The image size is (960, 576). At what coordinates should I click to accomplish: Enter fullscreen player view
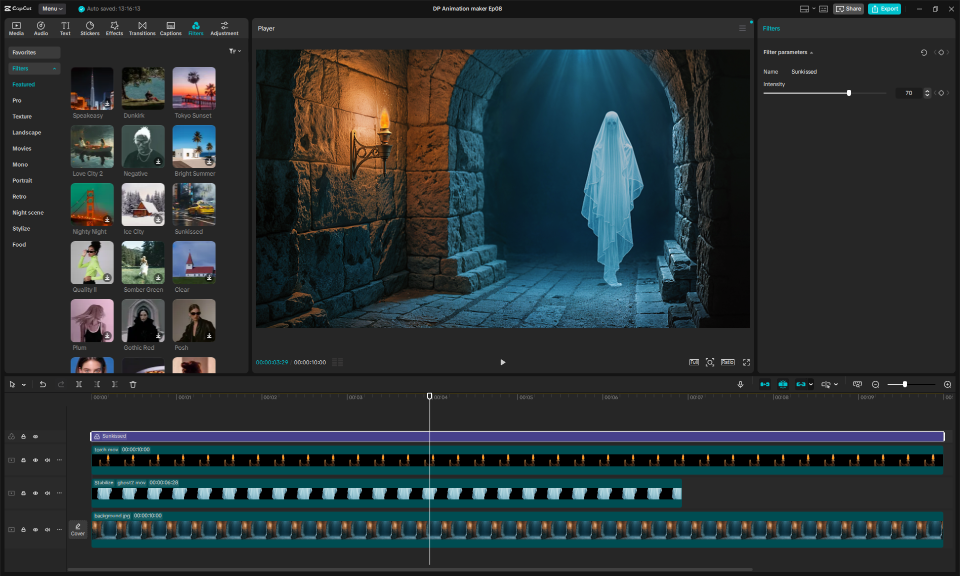[x=746, y=362]
